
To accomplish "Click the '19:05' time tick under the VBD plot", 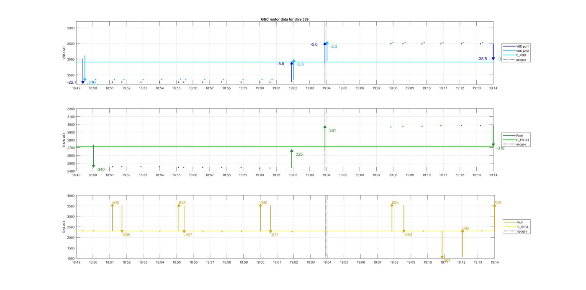I will coord(343,88).
